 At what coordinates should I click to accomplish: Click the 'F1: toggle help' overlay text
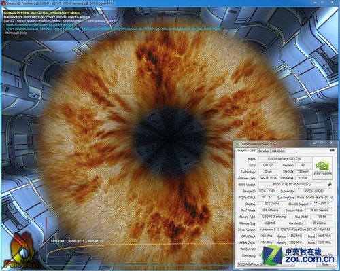(16, 33)
